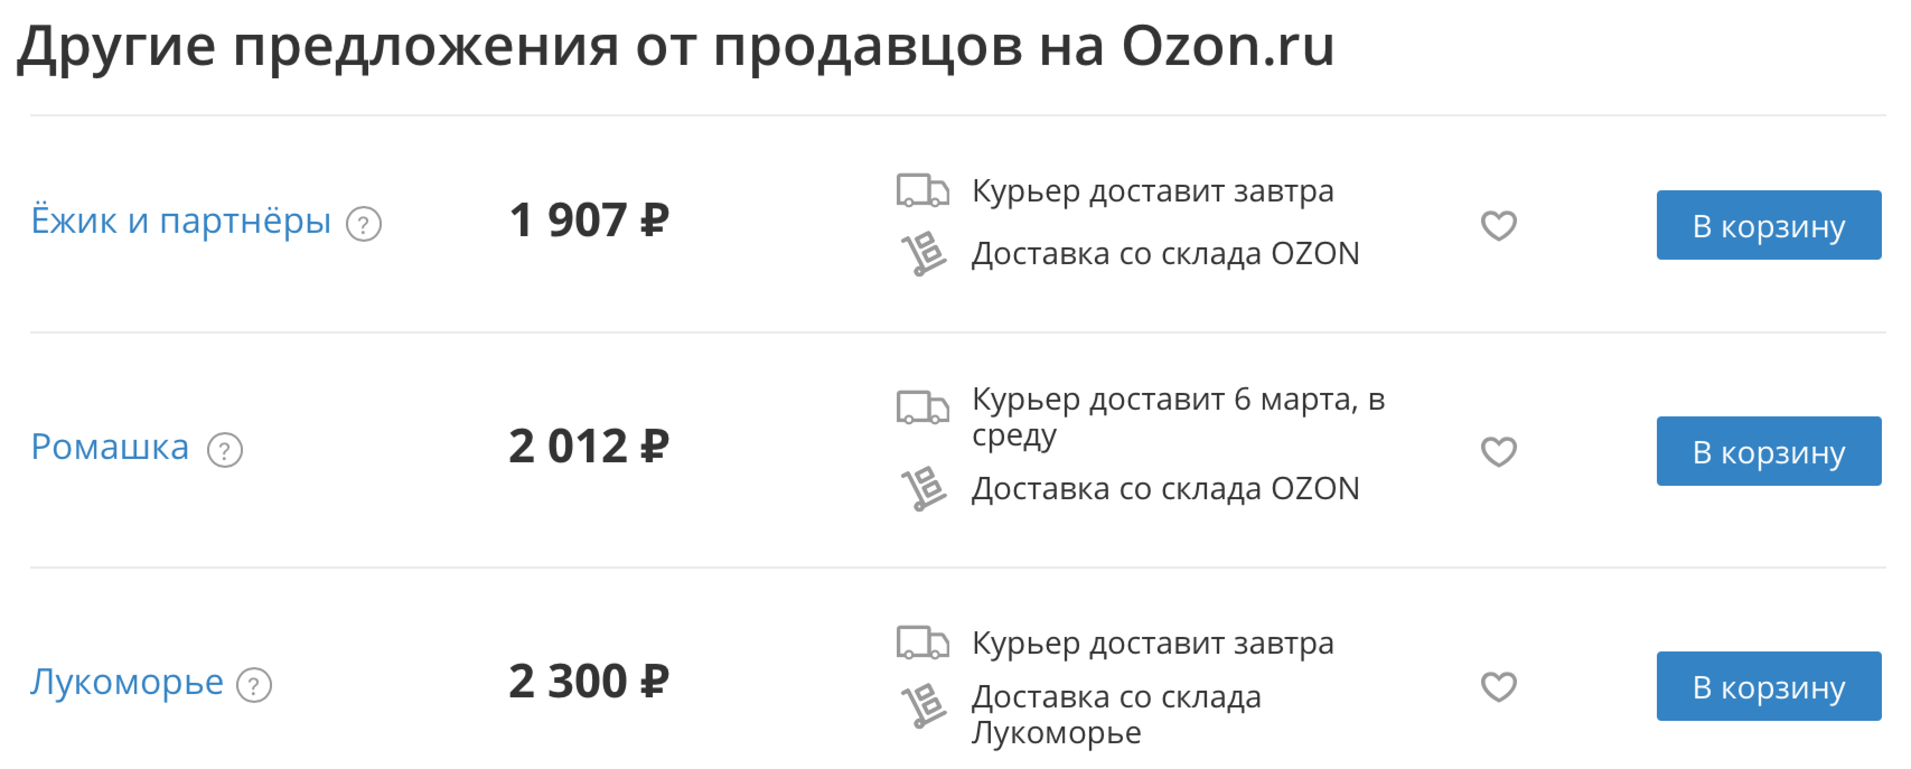Add the 2 012 ₽ offer to favorites
The height and width of the screenshot is (769, 1911).
tap(1498, 452)
